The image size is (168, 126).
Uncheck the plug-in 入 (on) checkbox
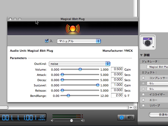[47, 41]
